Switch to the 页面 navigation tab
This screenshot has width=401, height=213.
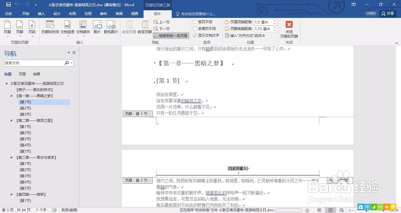coord(22,74)
